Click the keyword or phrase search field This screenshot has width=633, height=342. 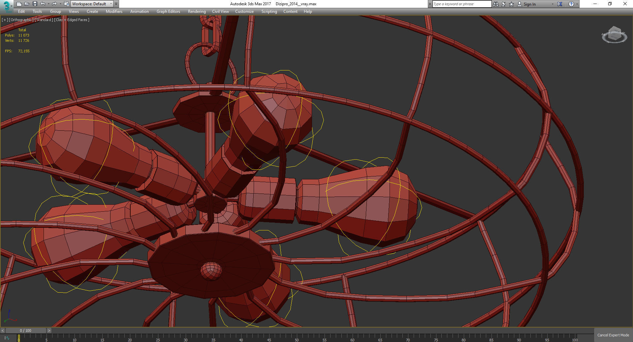462,4
